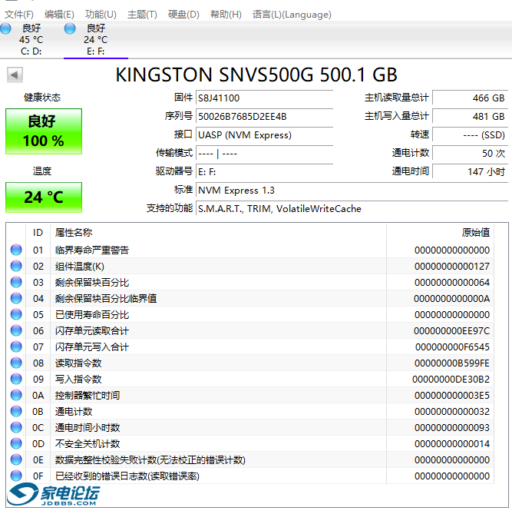Click the blue status orb above E: F:
This screenshot has width=512, height=514.
pos(70,28)
